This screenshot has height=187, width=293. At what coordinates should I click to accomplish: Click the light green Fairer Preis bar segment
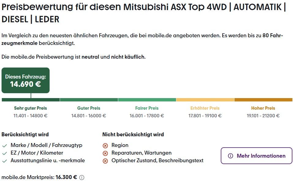(x=147, y=100)
